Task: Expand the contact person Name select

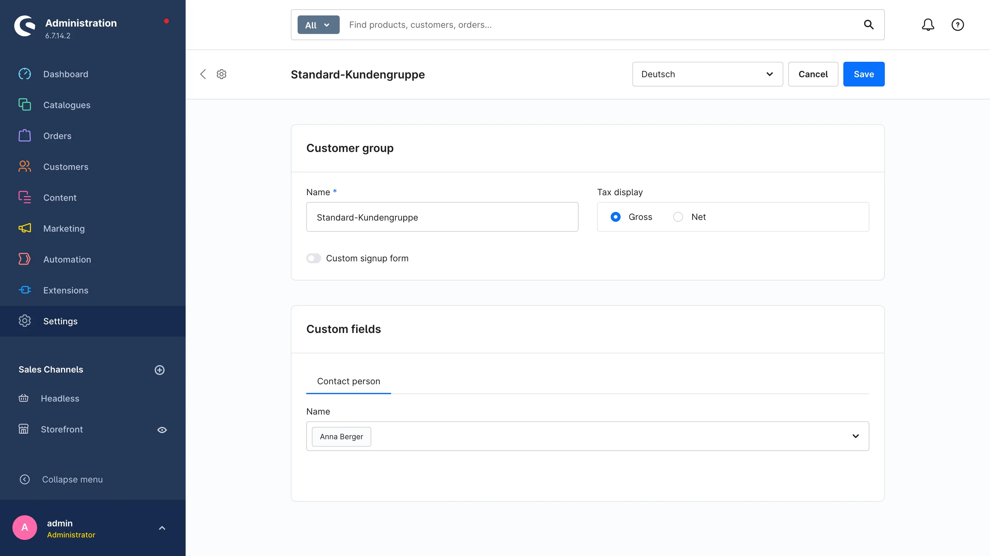Action: pos(855,436)
